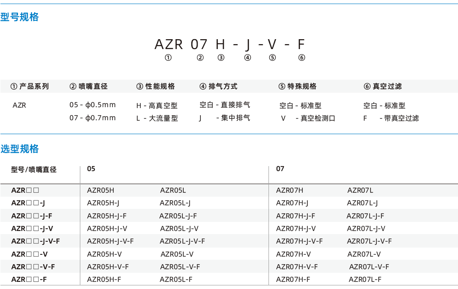Select the ⑥ 真空过滤 column header
Screen dimensions: 458x289
click(x=383, y=86)
